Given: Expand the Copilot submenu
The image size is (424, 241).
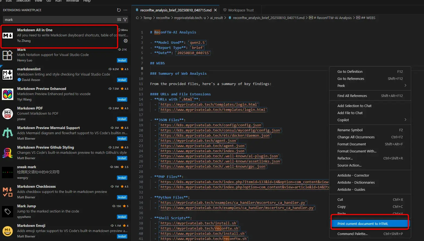Looking at the screenshot, I should (x=370, y=120).
